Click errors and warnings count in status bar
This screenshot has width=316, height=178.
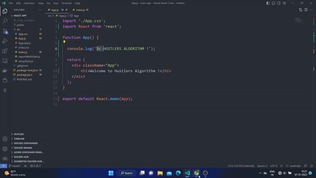click(35, 166)
